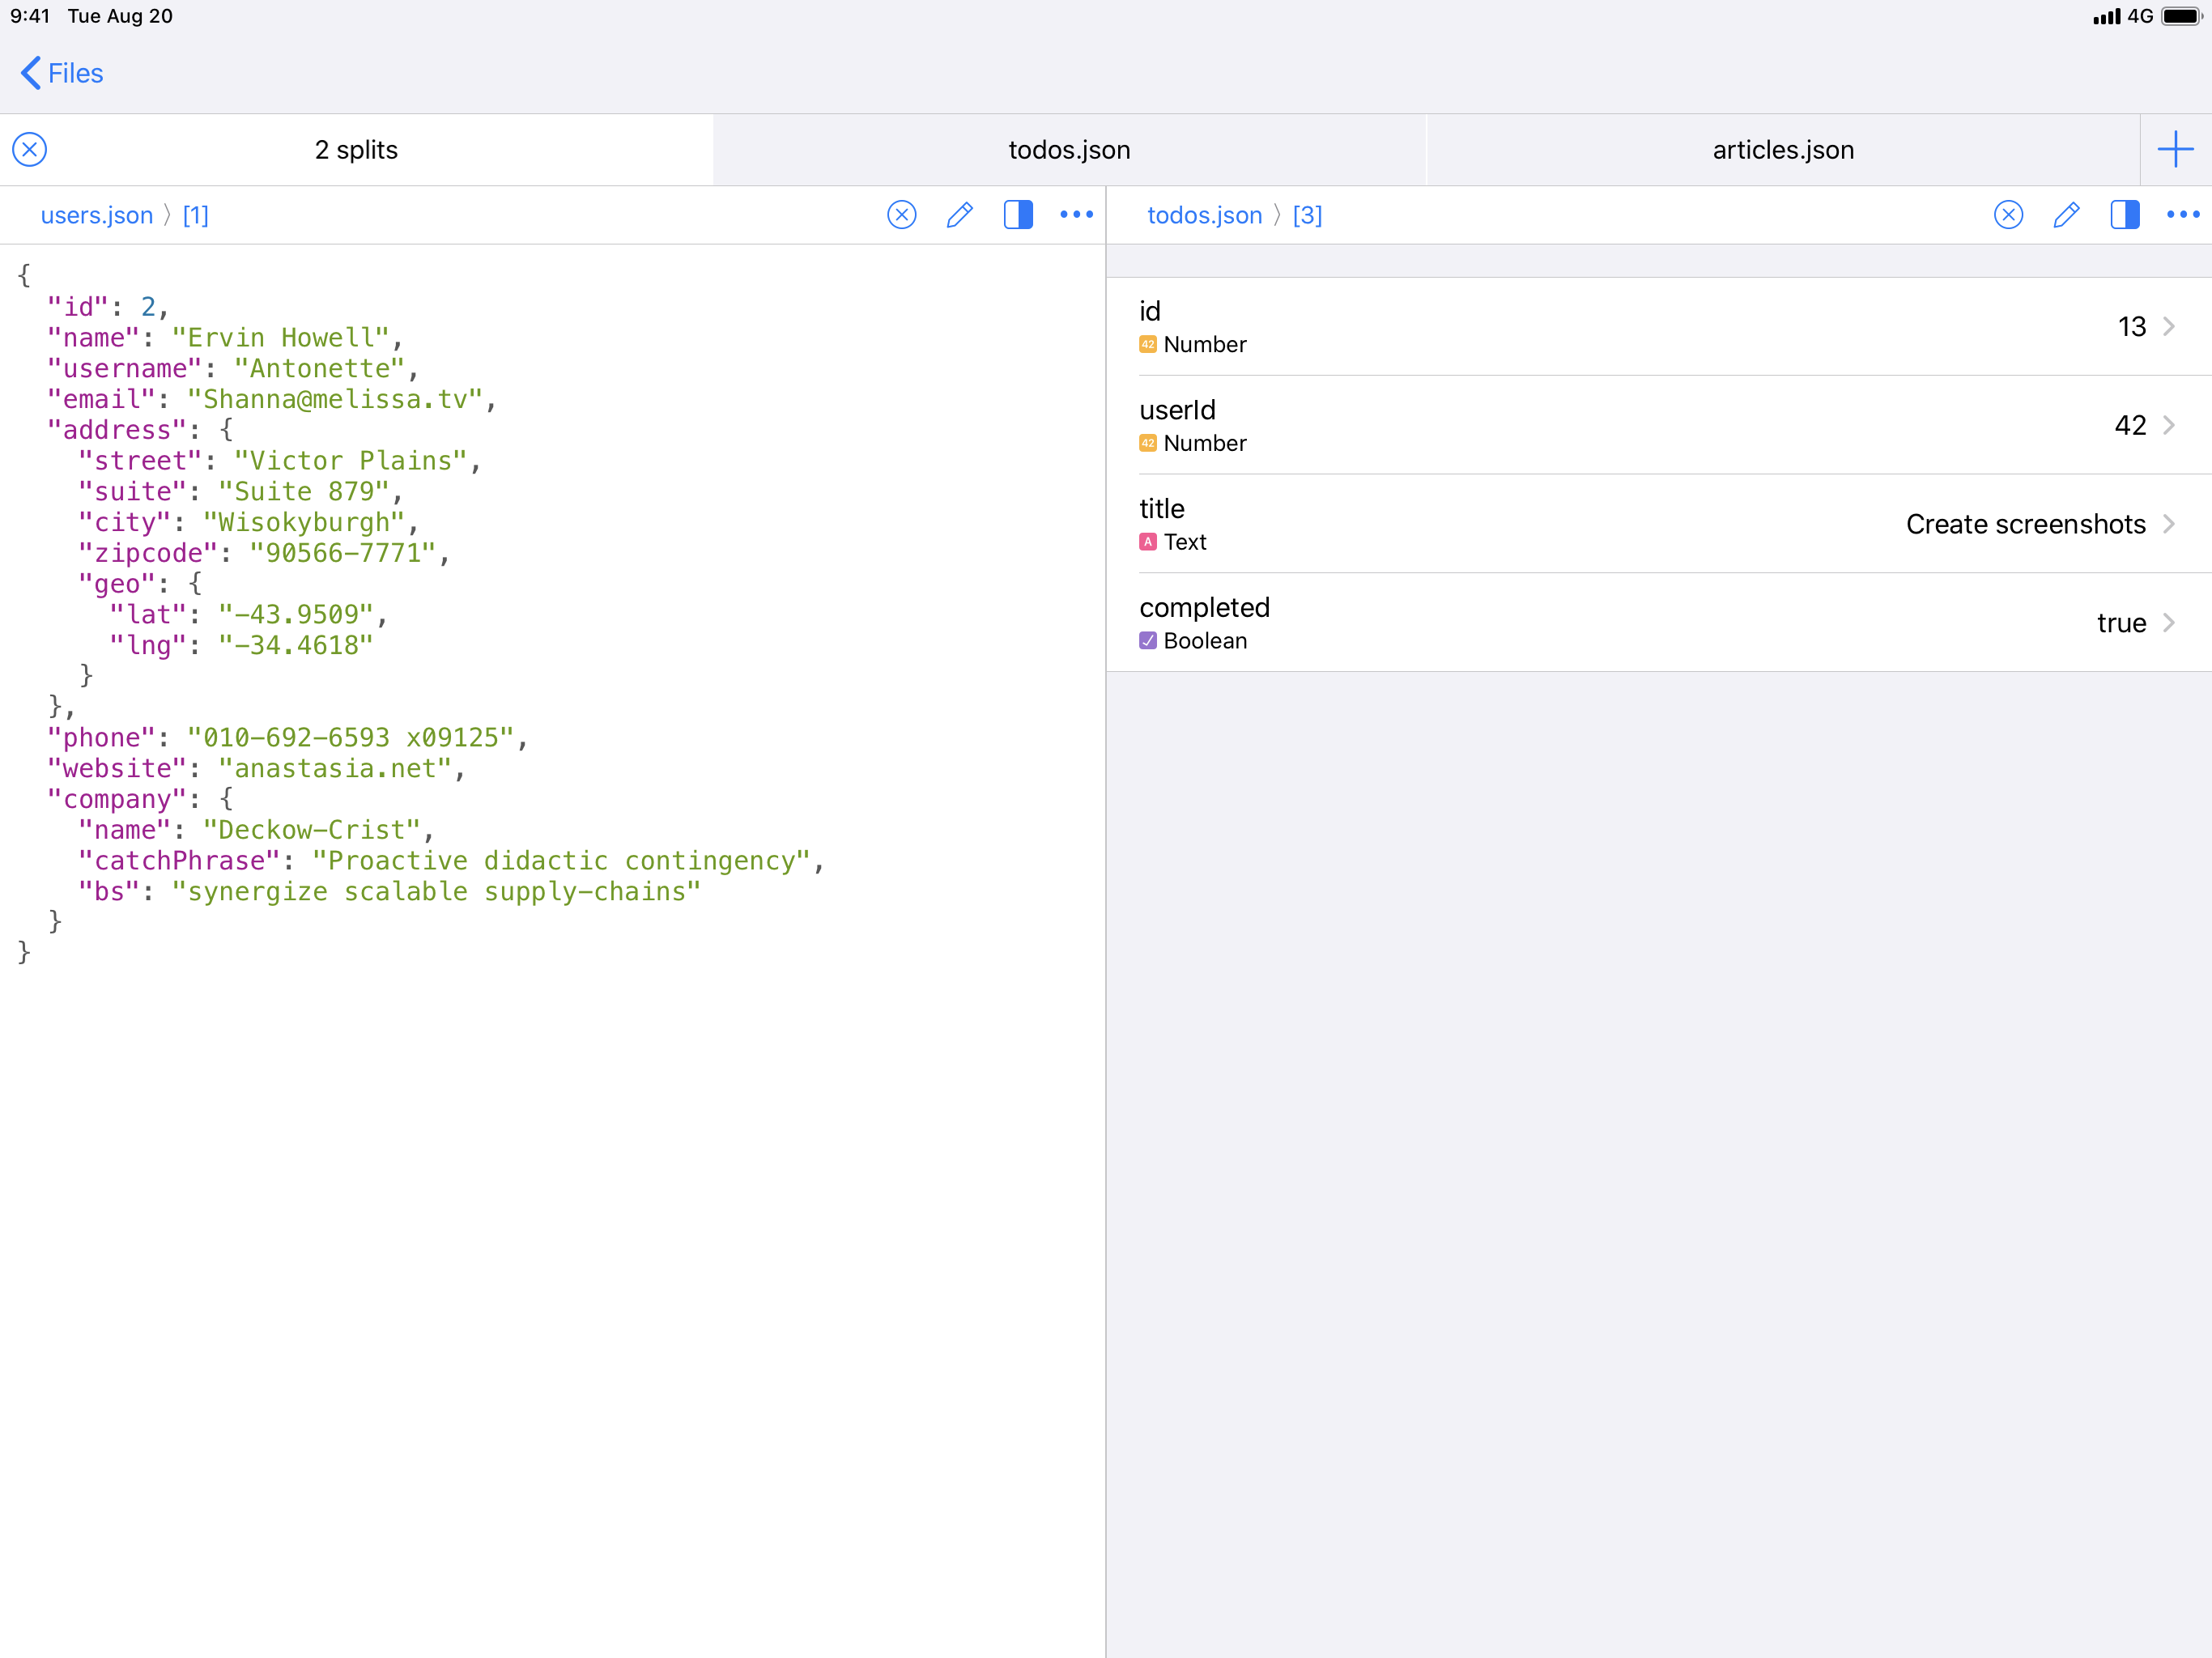Click users.json breadcrumb link
2212x1658 pixels.
tap(97, 215)
